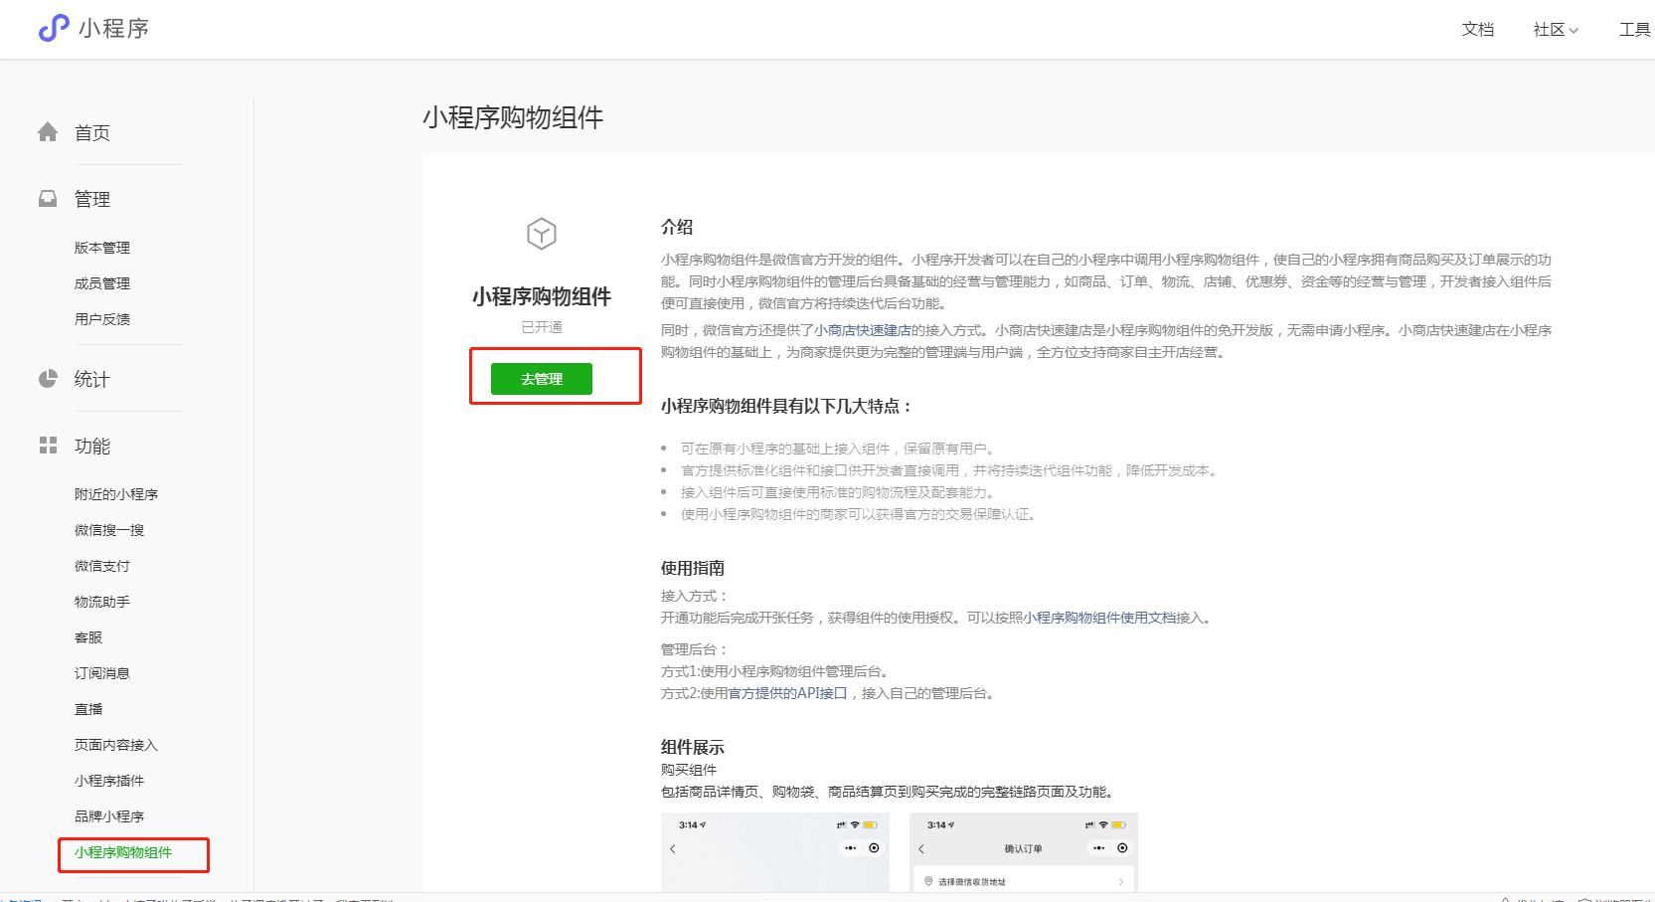Click the pie chart icon beside 统计

tap(48, 379)
